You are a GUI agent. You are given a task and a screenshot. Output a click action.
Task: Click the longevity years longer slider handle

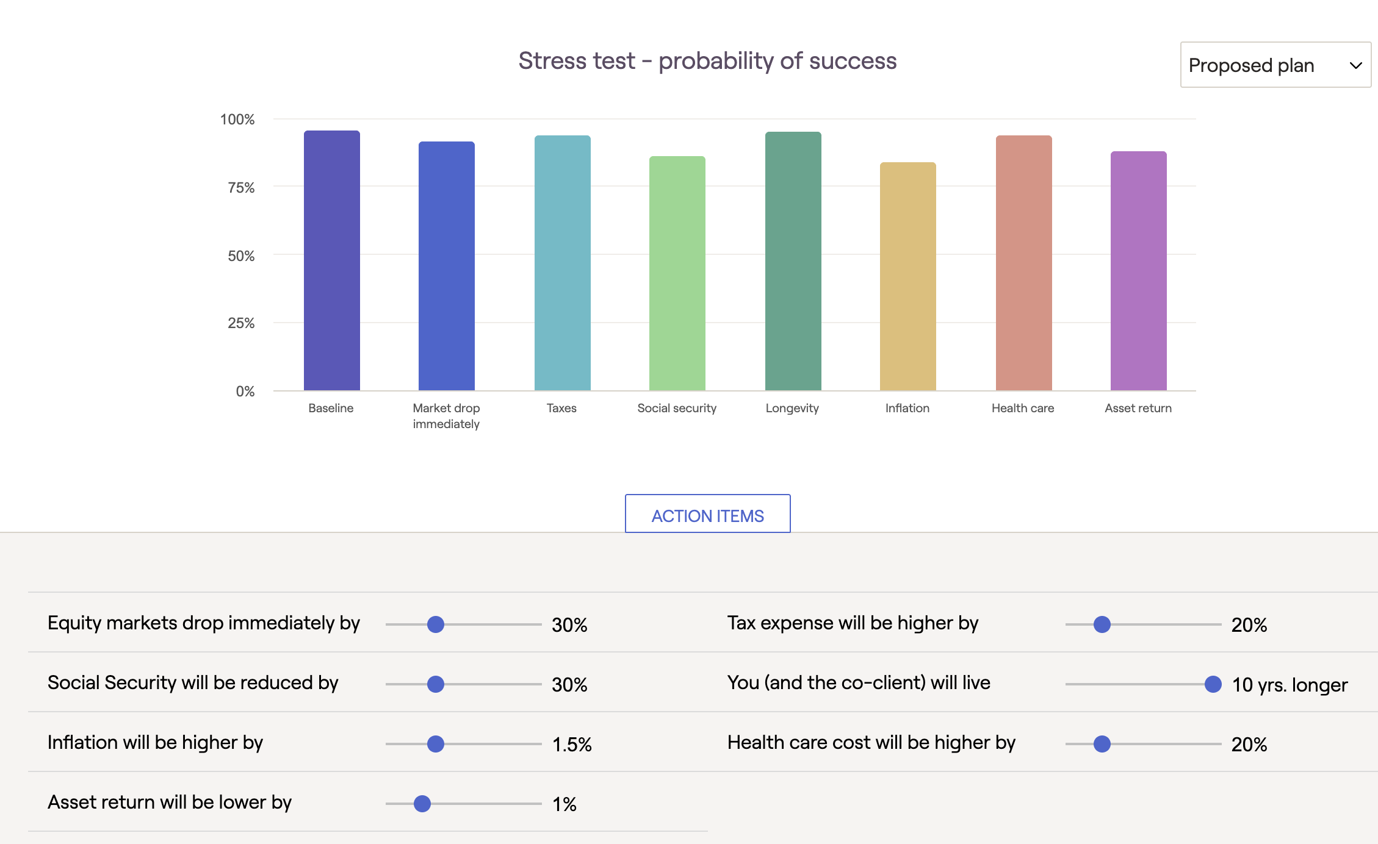[1213, 684]
